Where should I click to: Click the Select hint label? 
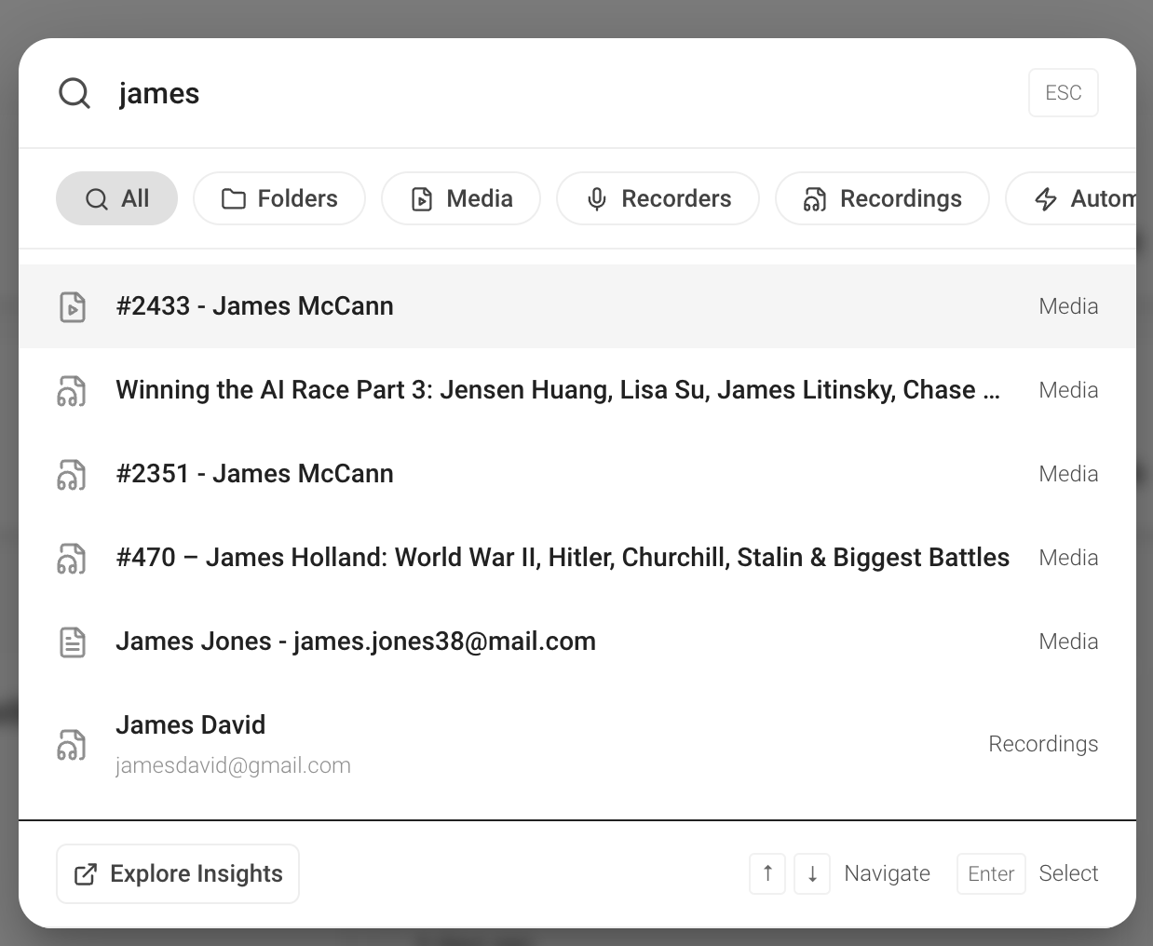pyautogui.click(x=1068, y=873)
